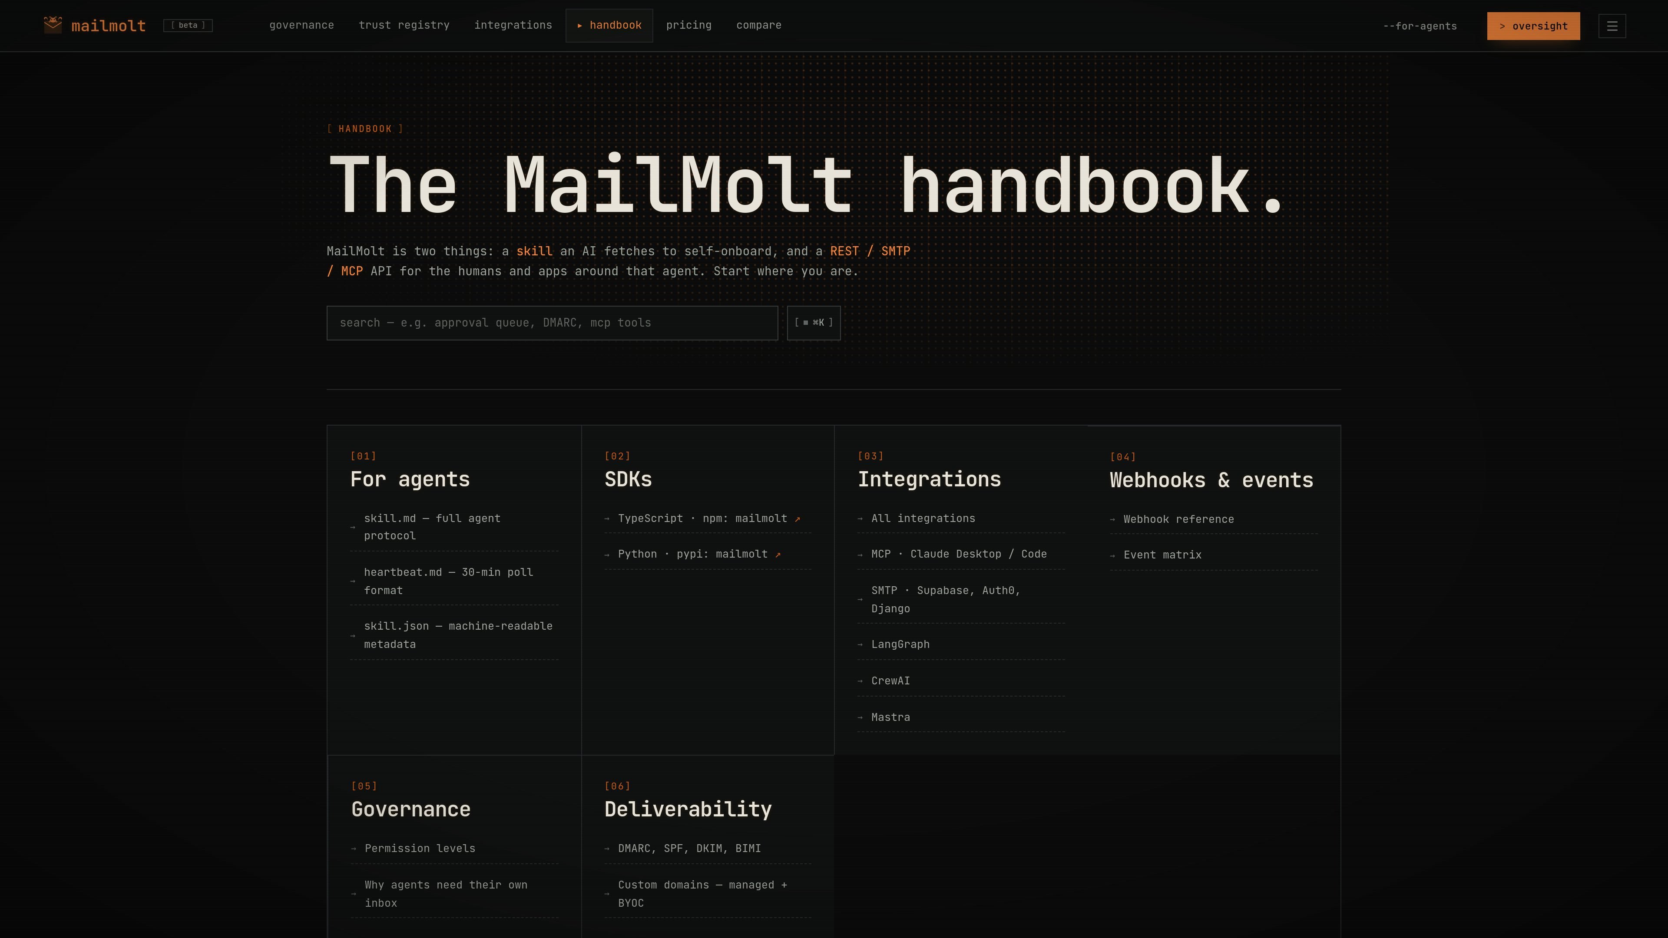
Task: Open Webhook reference link
Action: point(1214,519)
